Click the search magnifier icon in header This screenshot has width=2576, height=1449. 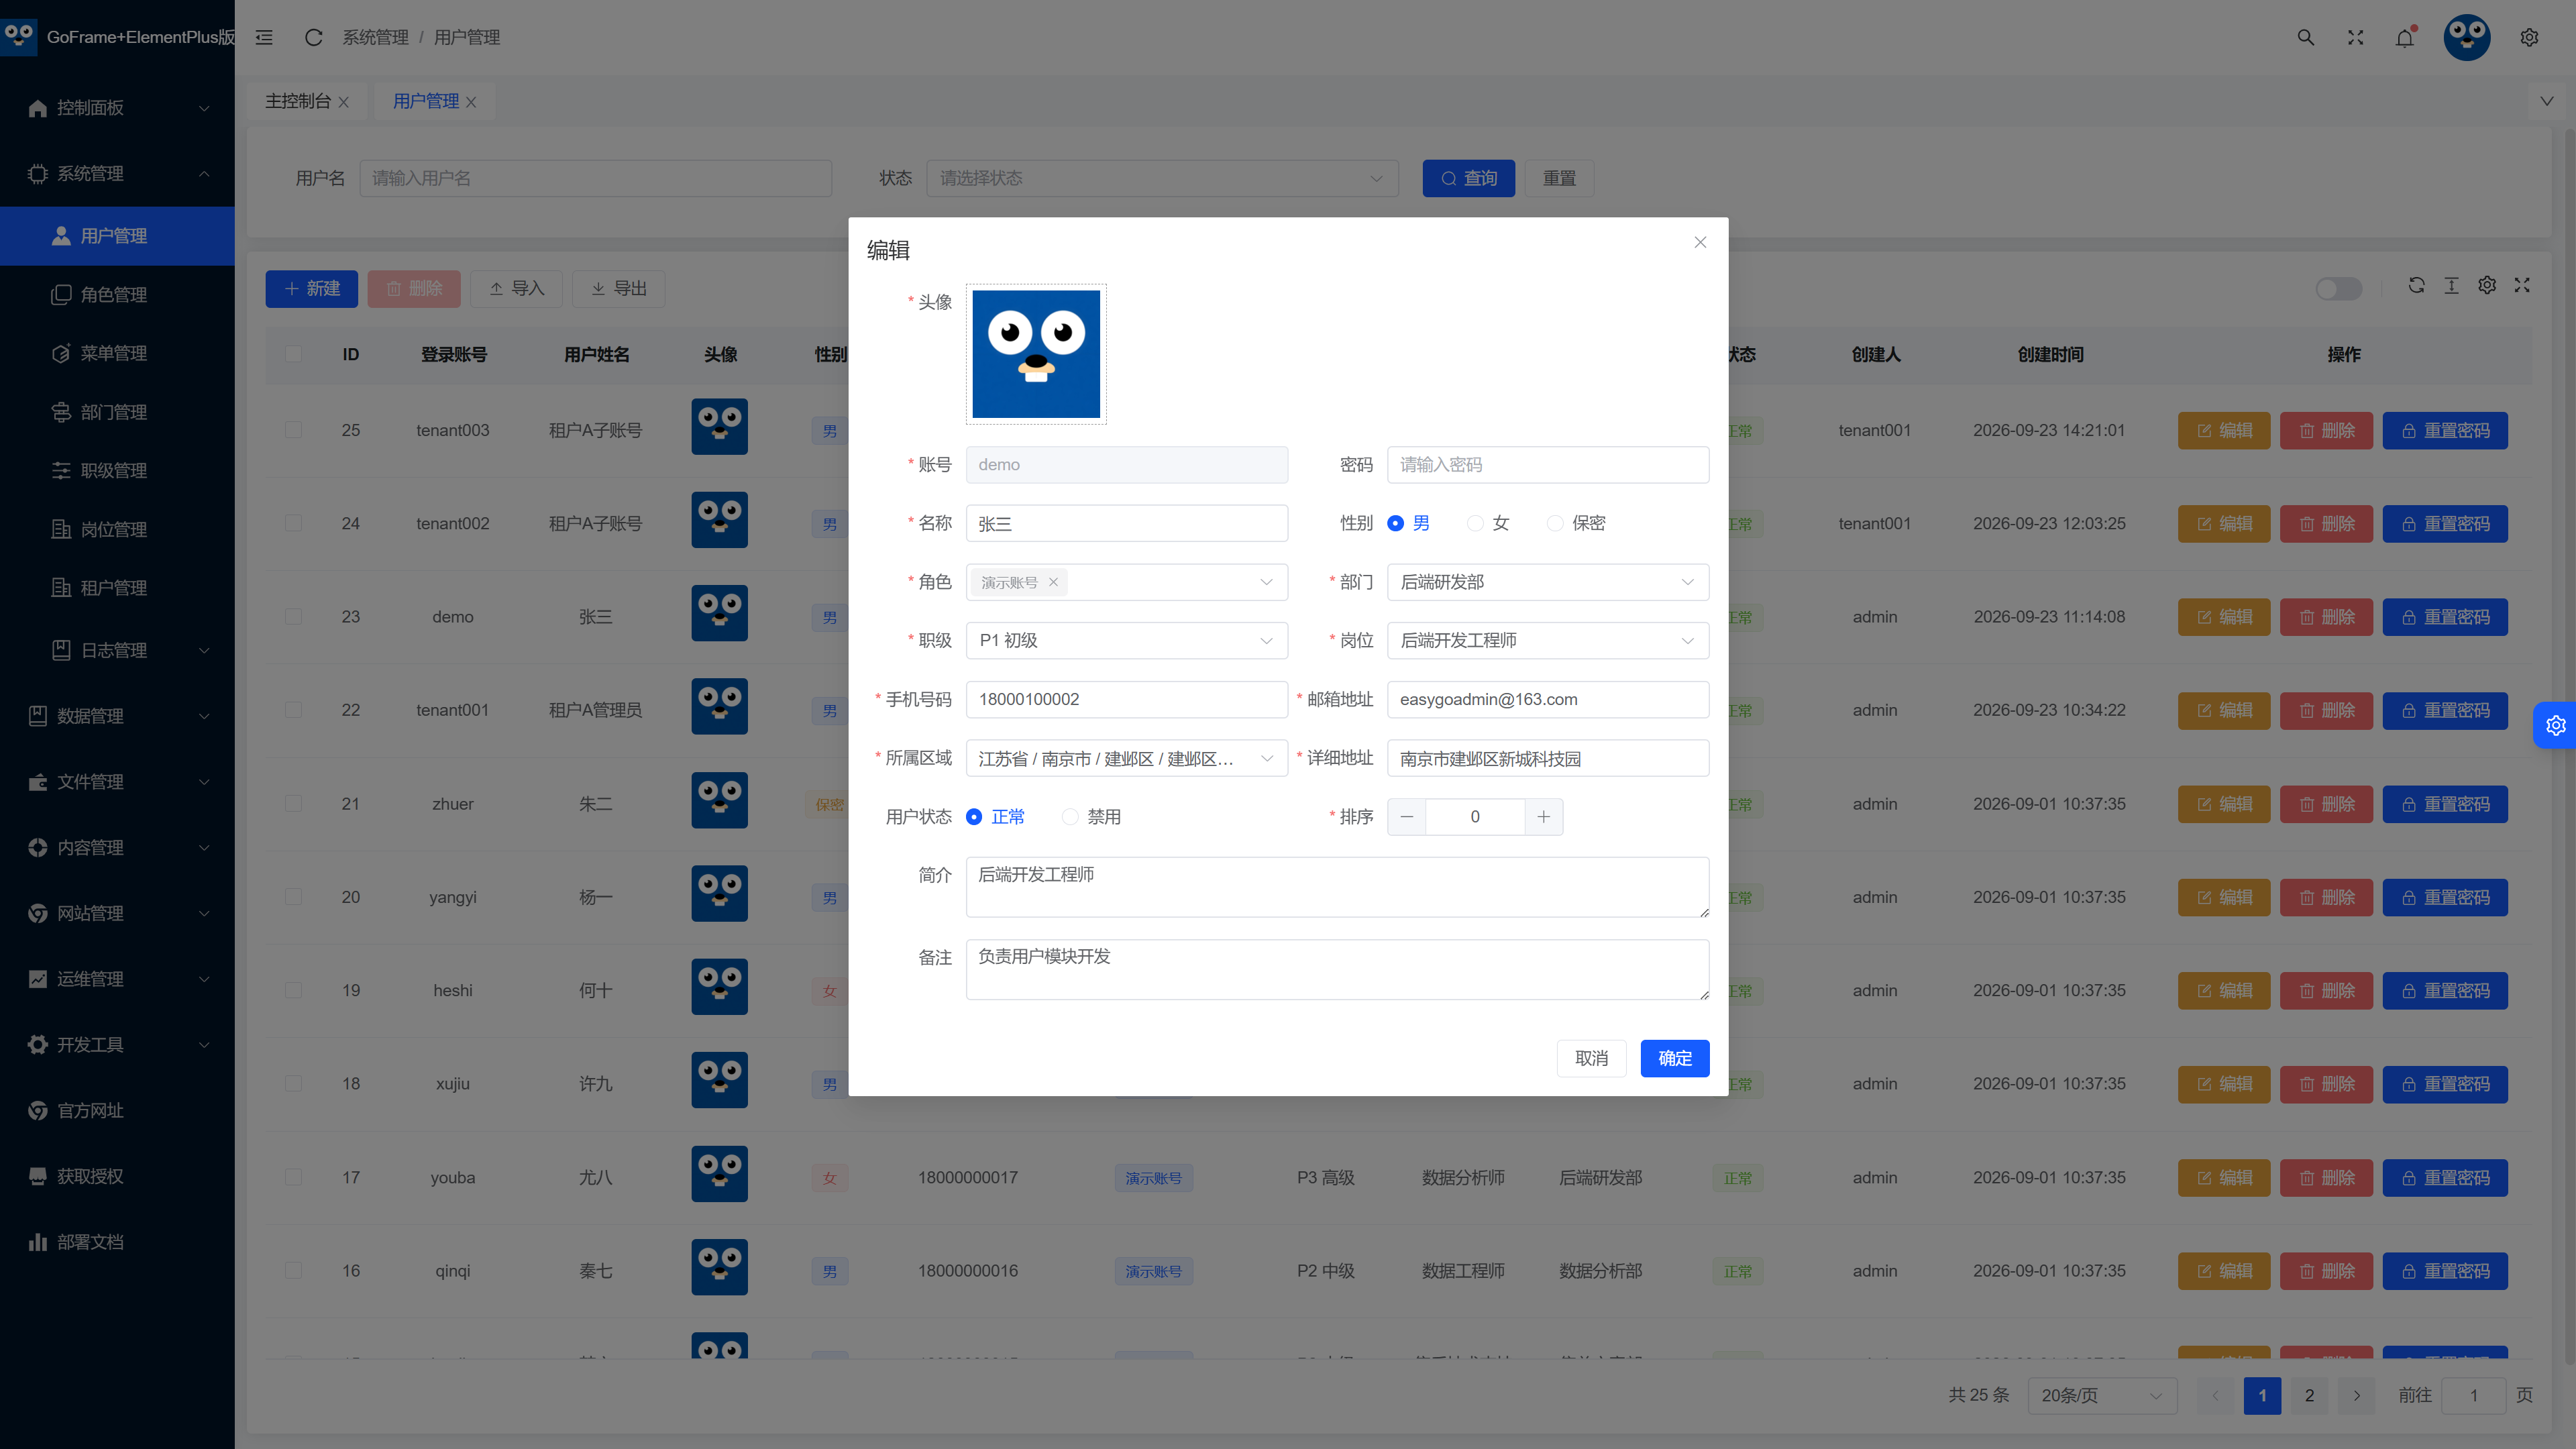tap(2305, 37)
